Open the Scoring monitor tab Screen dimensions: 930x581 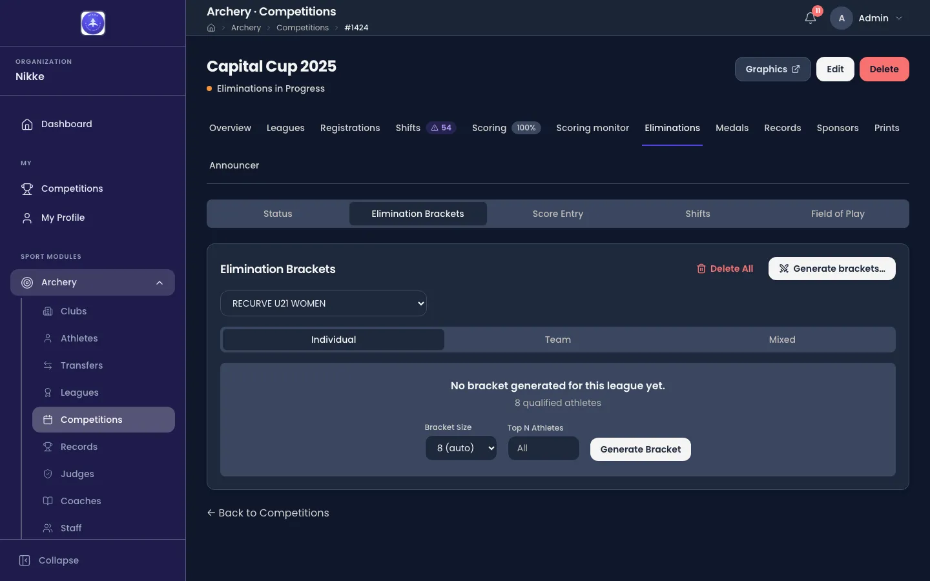[x=593, y=128]
